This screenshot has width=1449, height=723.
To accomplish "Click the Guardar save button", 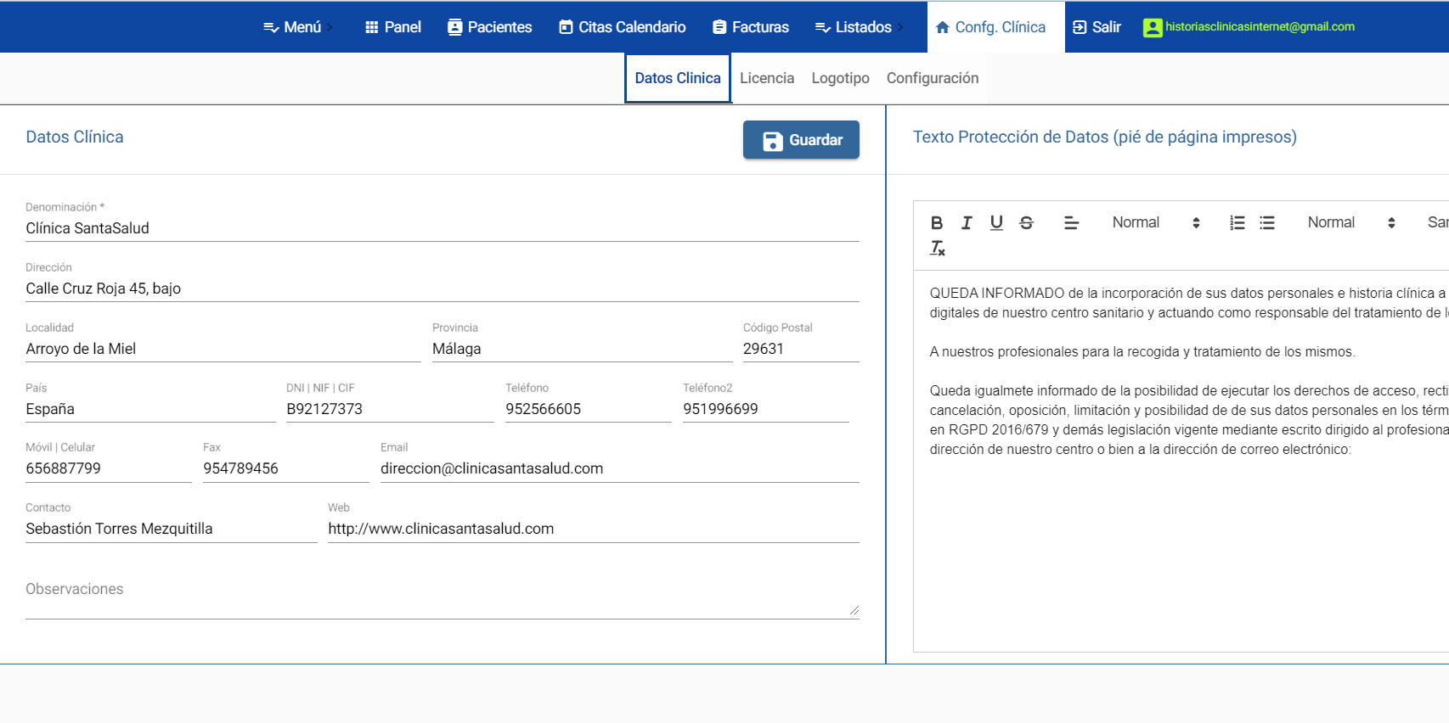I will (x=801, y=140).
